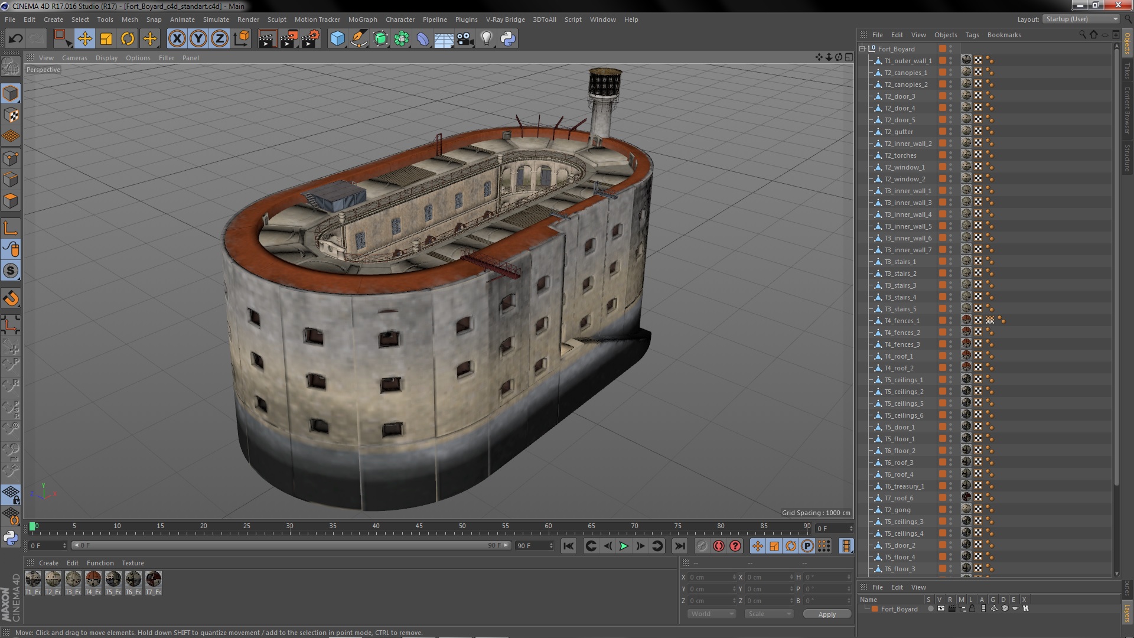Toggle the workplane grid icon
Screen dimensions: 1134x638
click(x=11, y=494)
